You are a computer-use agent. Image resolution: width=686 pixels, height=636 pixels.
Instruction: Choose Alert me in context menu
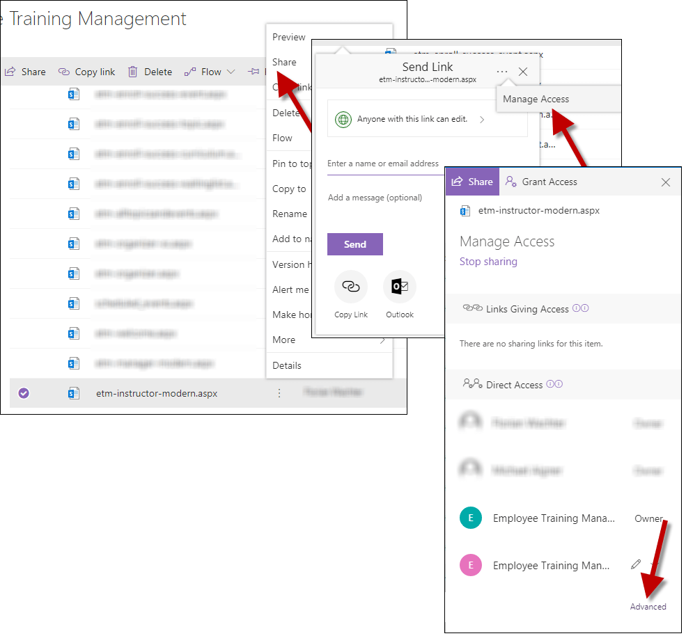click(290, 289)
